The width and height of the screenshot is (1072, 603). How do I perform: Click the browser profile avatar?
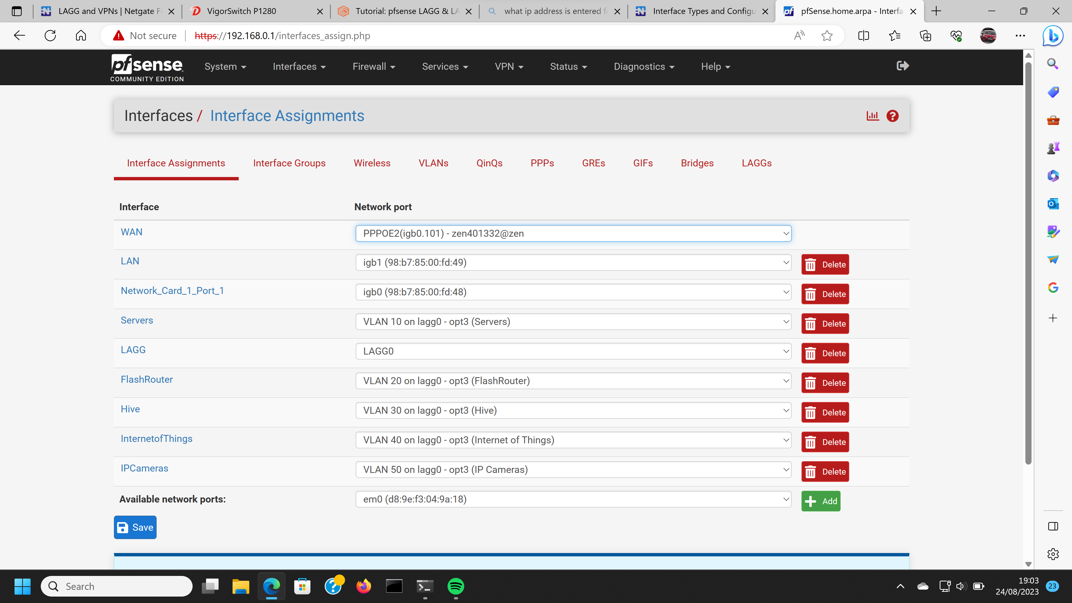pos(988,36)
